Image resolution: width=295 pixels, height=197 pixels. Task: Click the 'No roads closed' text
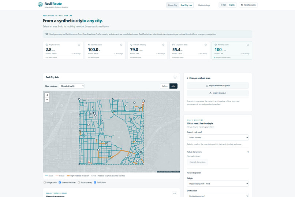(194, 156)
